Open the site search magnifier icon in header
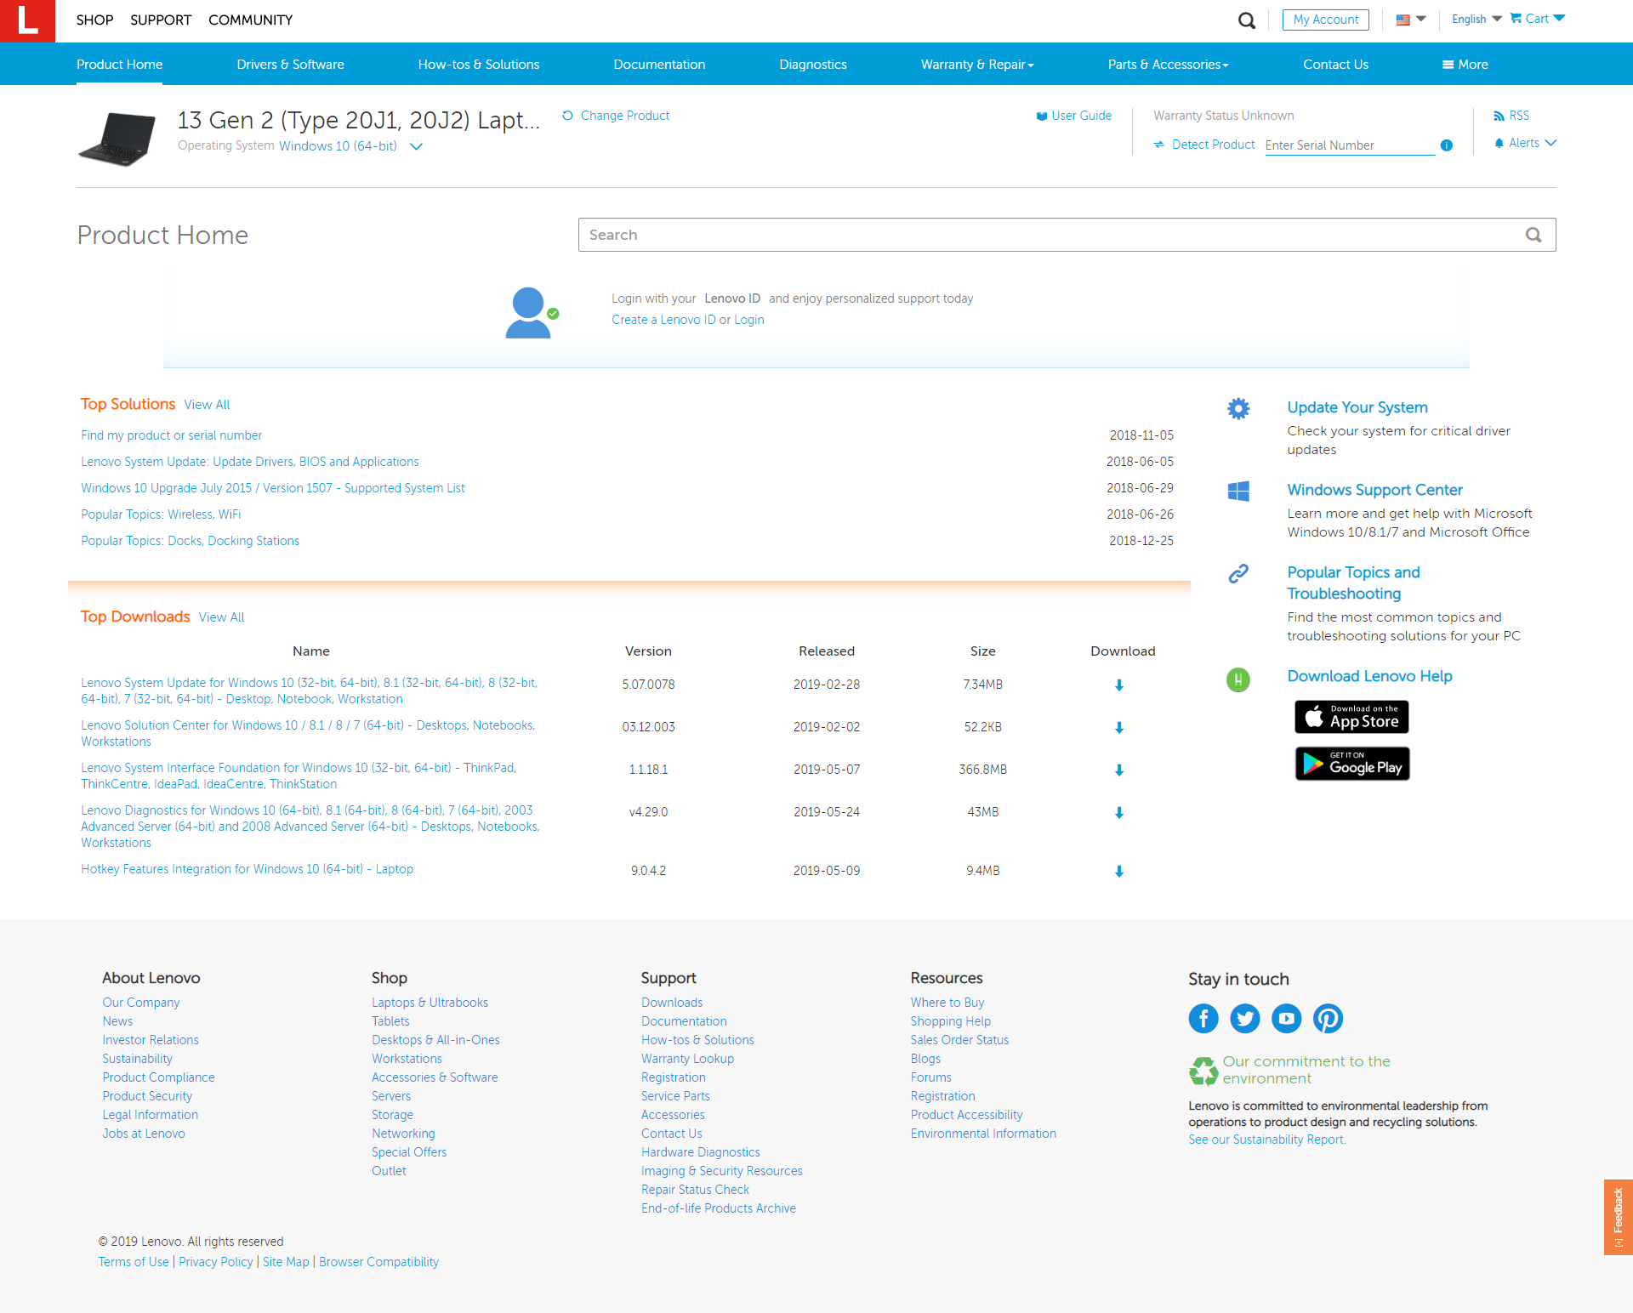 pos(1247,20)
